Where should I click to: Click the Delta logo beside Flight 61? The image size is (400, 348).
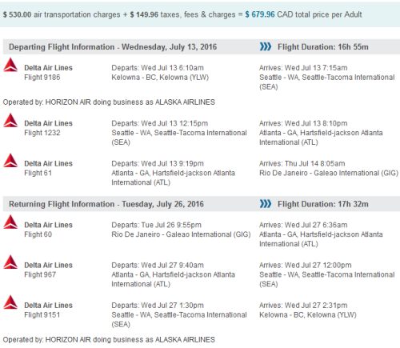(10, 161)
